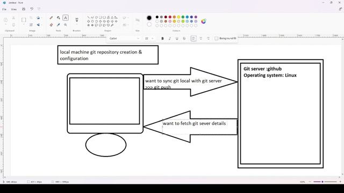Set text alignment to left
The width and height of the screenshot is (344, 193).
[193, 39]
